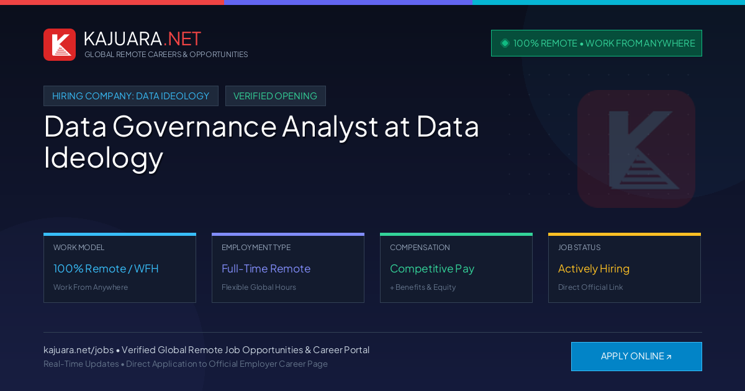The width and height of the screenshot is (745, 391).
Task: Click the 100% Remote / WFH value
Action: click(x=106, y=269)
